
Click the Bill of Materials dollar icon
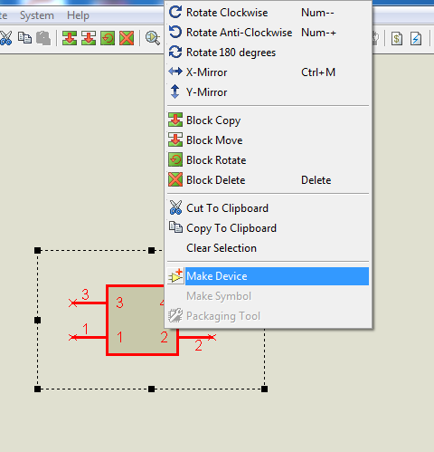click(397, 39)
